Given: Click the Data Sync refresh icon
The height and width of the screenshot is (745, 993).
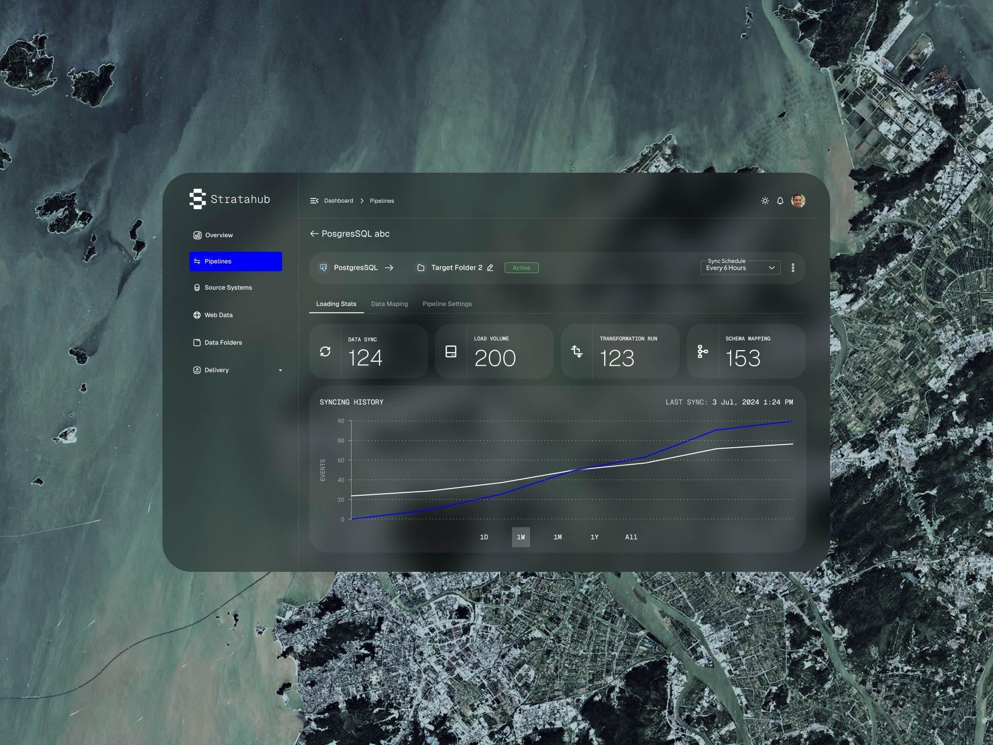Looking at the screenshot, I should point(325,352).
